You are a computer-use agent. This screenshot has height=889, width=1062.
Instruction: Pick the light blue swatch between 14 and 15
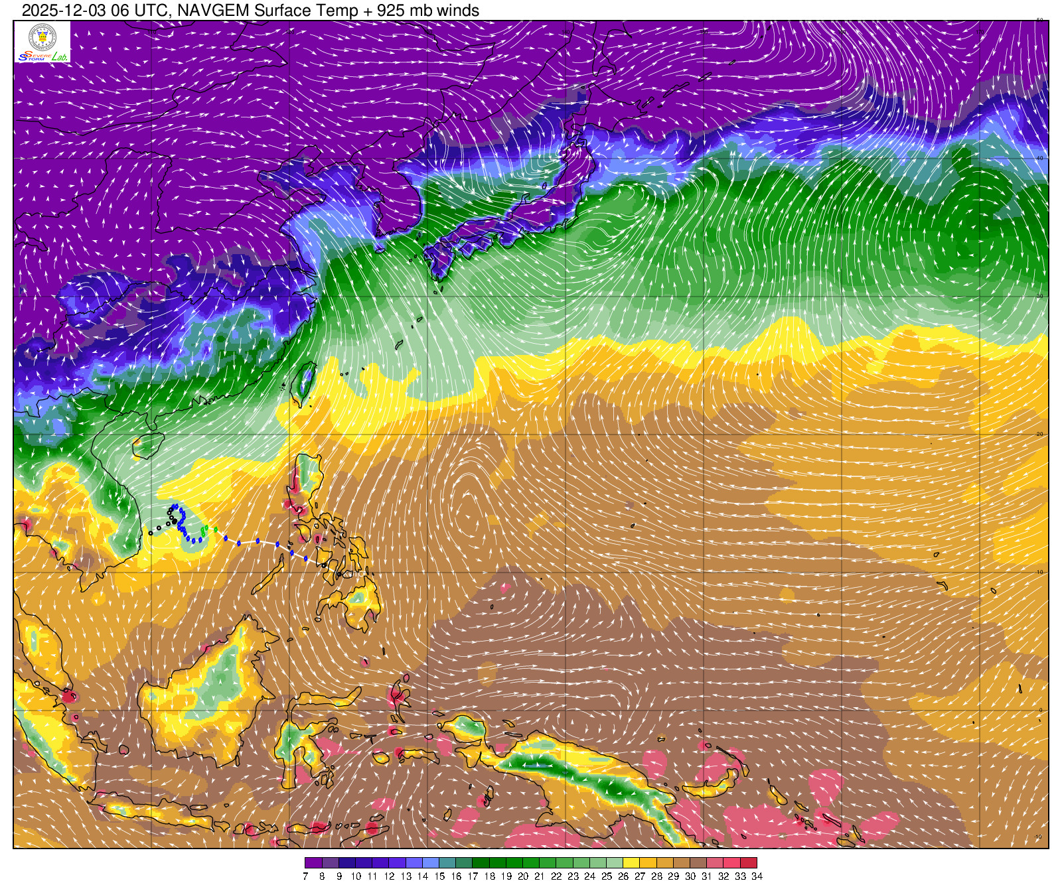[x=431, y=863]
